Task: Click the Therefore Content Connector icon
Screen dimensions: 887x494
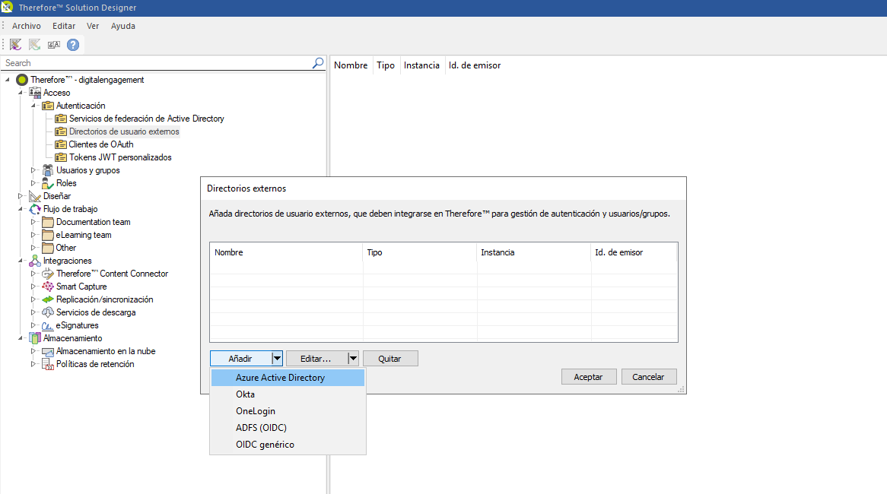Action: click(48, 274)
